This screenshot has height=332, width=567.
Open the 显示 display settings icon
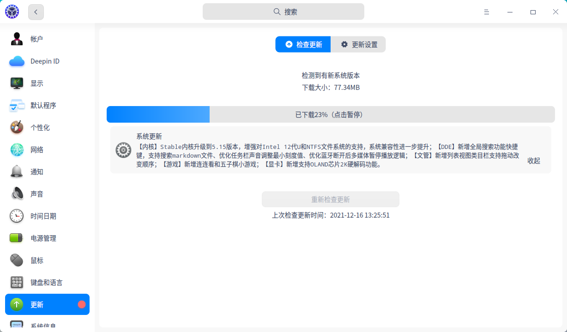click(x=17, y=83)
